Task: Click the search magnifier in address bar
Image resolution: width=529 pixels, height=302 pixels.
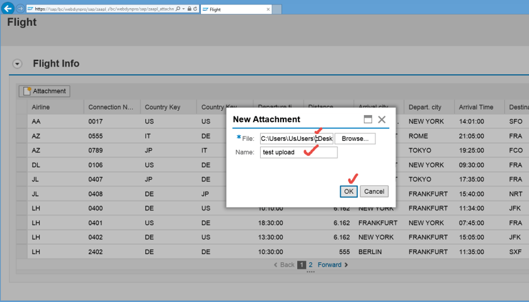Action: [x=178, y=9]
